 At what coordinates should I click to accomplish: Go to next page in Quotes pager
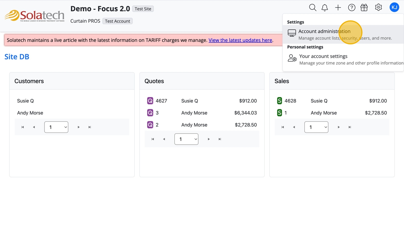click(x=209, y=139)
